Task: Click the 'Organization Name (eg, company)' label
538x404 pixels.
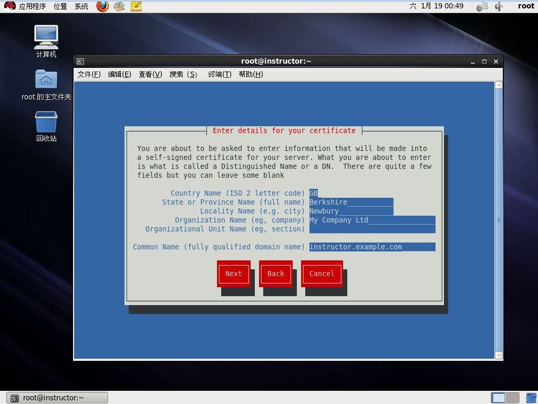Action: (x=240, y=220)
